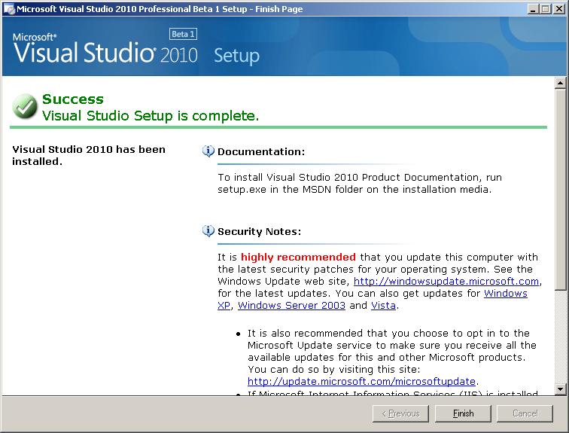
Task: Click the Finish button
Action: [463, 413]
